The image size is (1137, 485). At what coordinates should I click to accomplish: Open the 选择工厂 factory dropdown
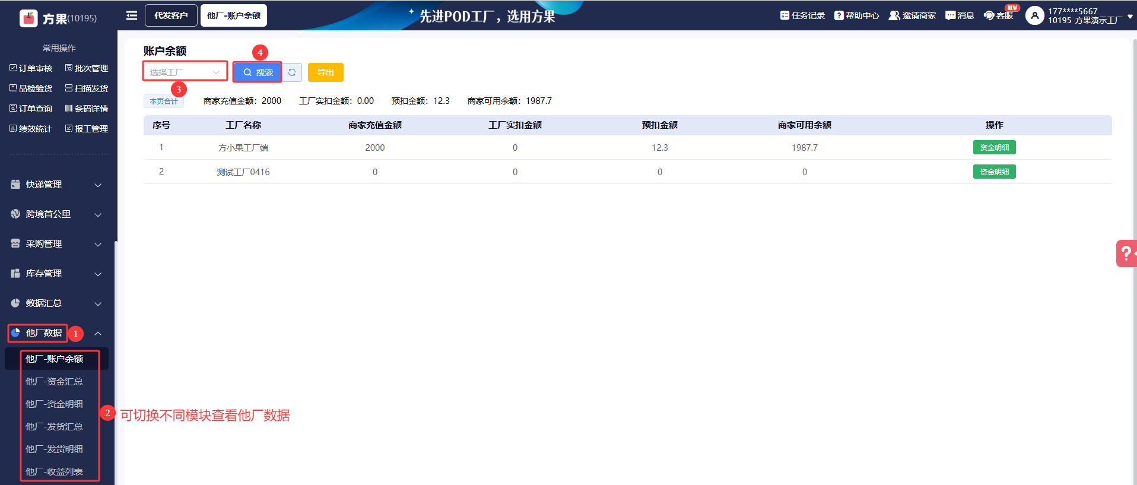[x=185, y=72]
